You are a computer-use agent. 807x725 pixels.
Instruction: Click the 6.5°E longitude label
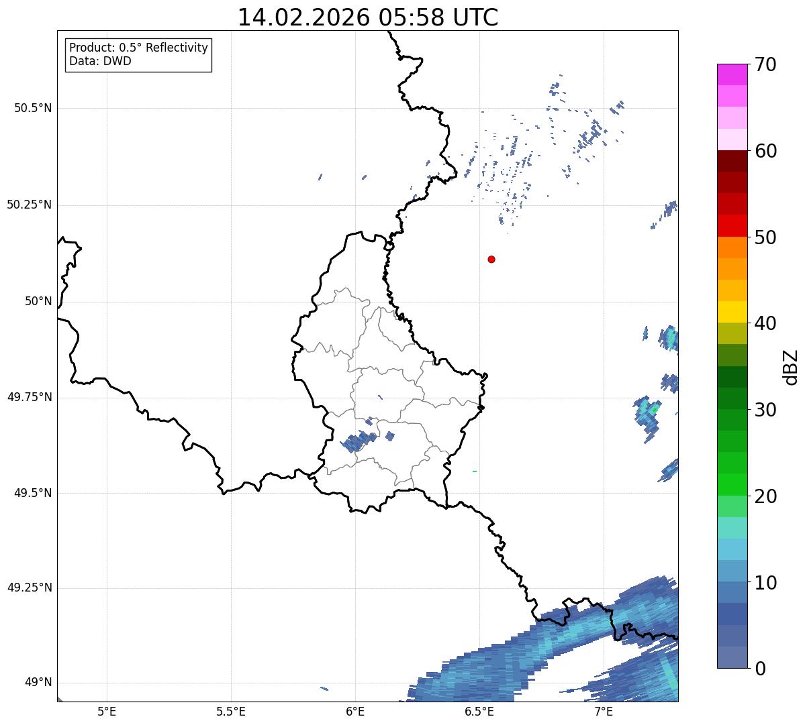(x=479, y=712)
